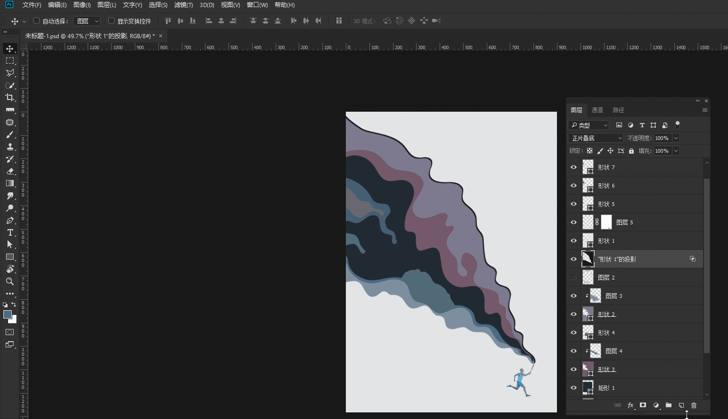This screenshot has width=728, height=419.
Task: Select the Eraser tool
Action: coord(10,171)
